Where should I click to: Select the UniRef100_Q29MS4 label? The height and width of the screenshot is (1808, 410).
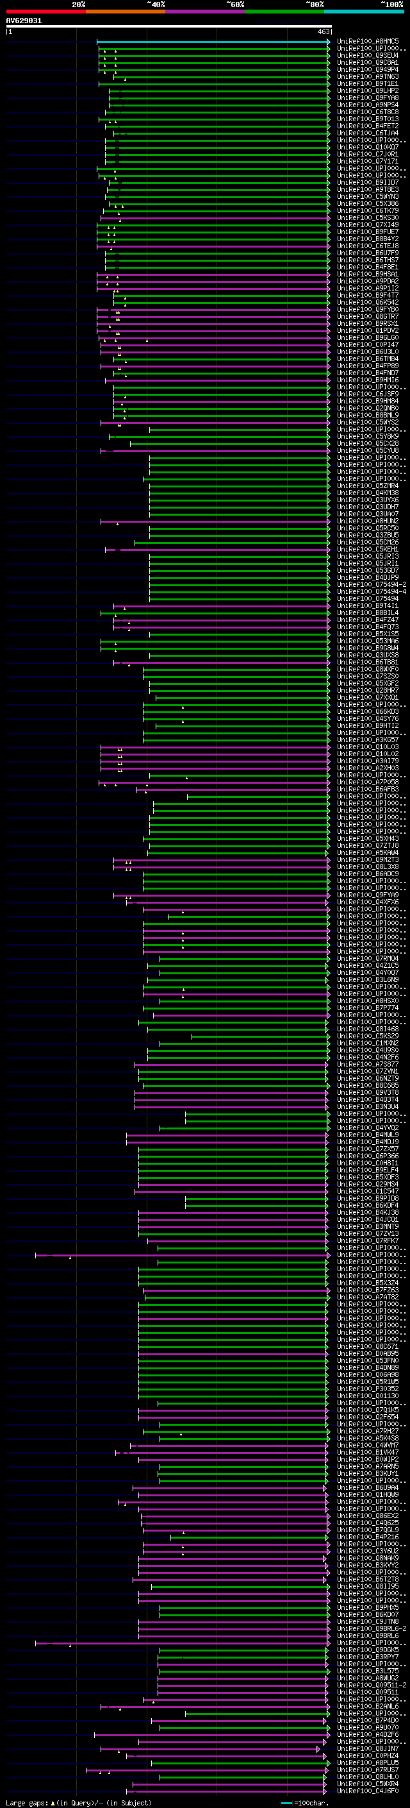[x=368, y=1184]
